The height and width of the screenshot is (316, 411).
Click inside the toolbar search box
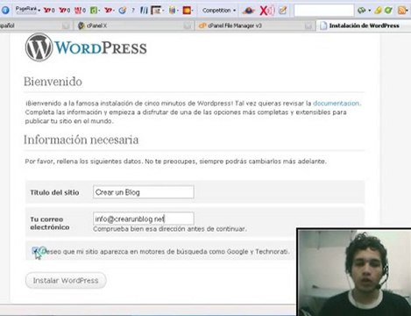[323, 11]
